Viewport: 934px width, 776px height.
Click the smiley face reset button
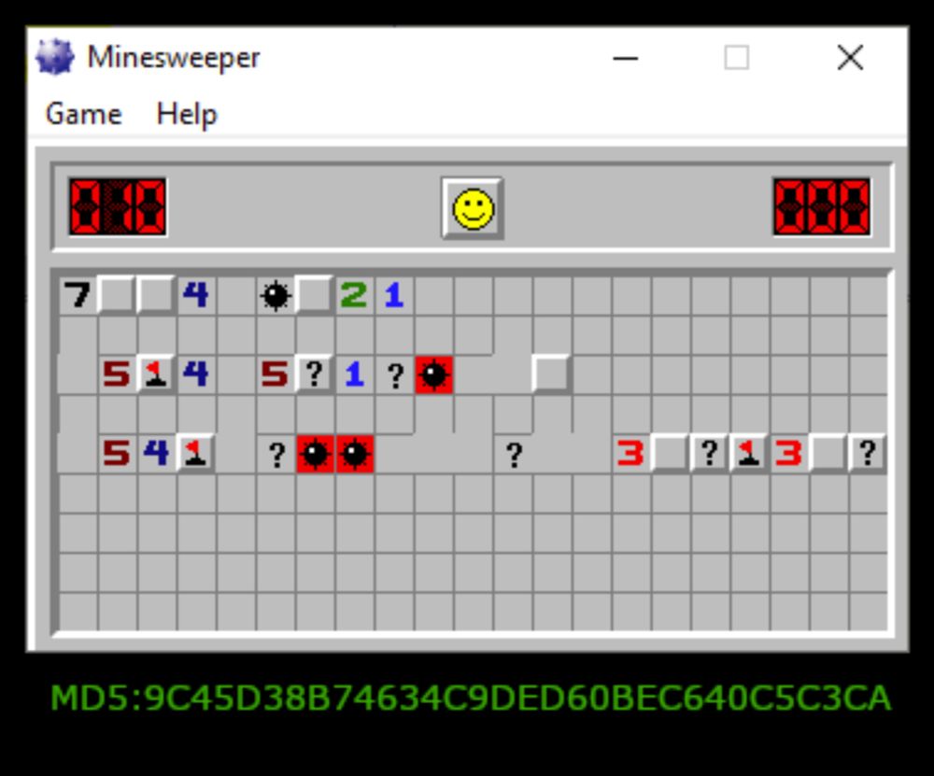[473, 208]
